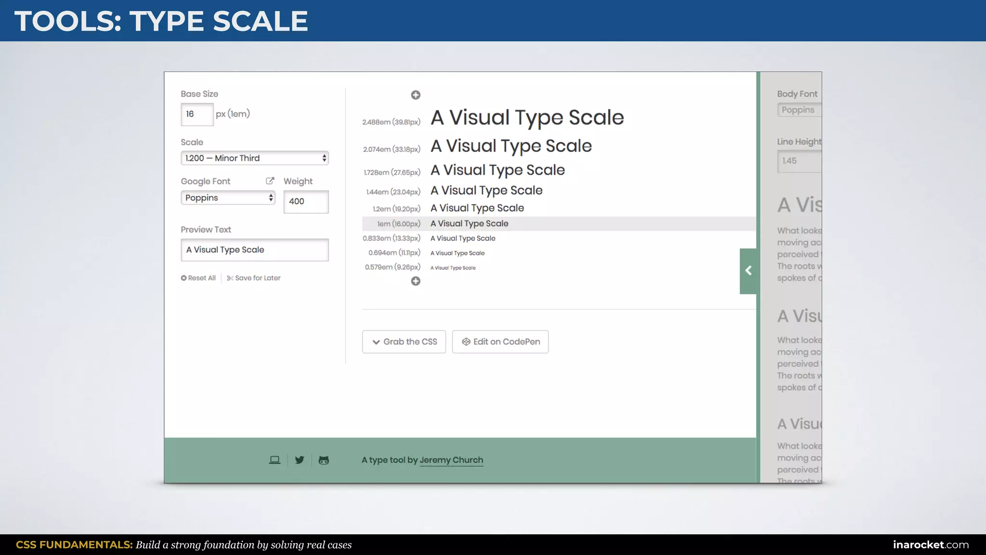Viewport: 986px width, 555px height.
Task: Click the plus icon above largest heading
Action: tap(415, 95)
